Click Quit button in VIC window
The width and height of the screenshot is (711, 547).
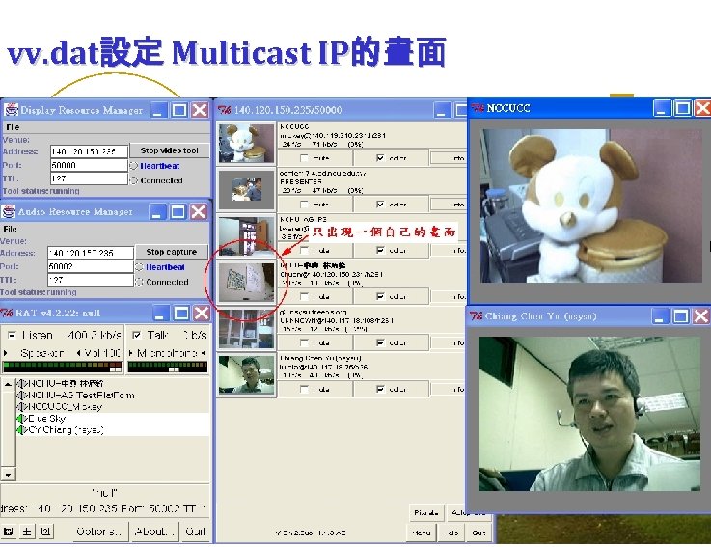[479, 533]
